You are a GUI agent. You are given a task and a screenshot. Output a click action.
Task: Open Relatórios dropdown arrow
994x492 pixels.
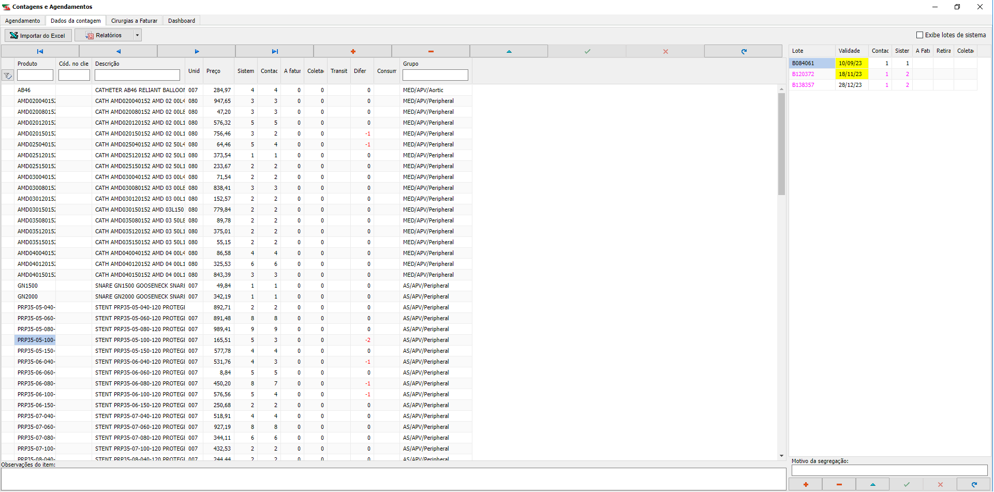137,35
